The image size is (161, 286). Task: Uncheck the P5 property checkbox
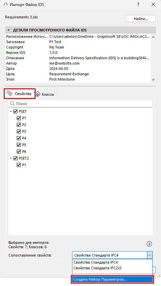(x=19, y=145)
